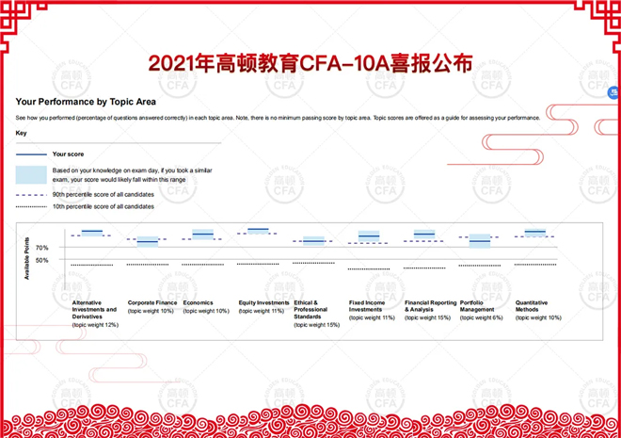The image size is (621, 438).
Task: Click the Corporate Finance score bar
Action: pos(148,242)
